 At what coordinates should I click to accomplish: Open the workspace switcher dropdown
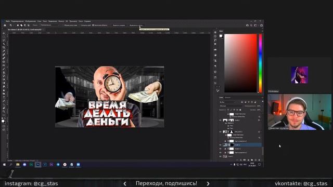(x=257, y=25)
